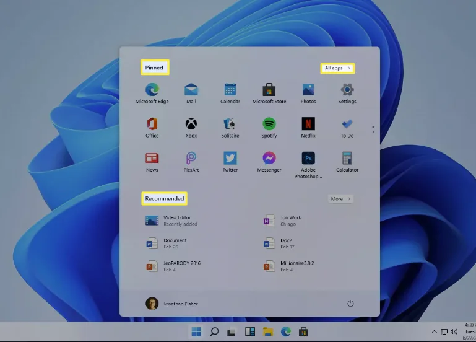476x342 pixels.
Task: Open the Twitter app
Action: coord(230,159)
